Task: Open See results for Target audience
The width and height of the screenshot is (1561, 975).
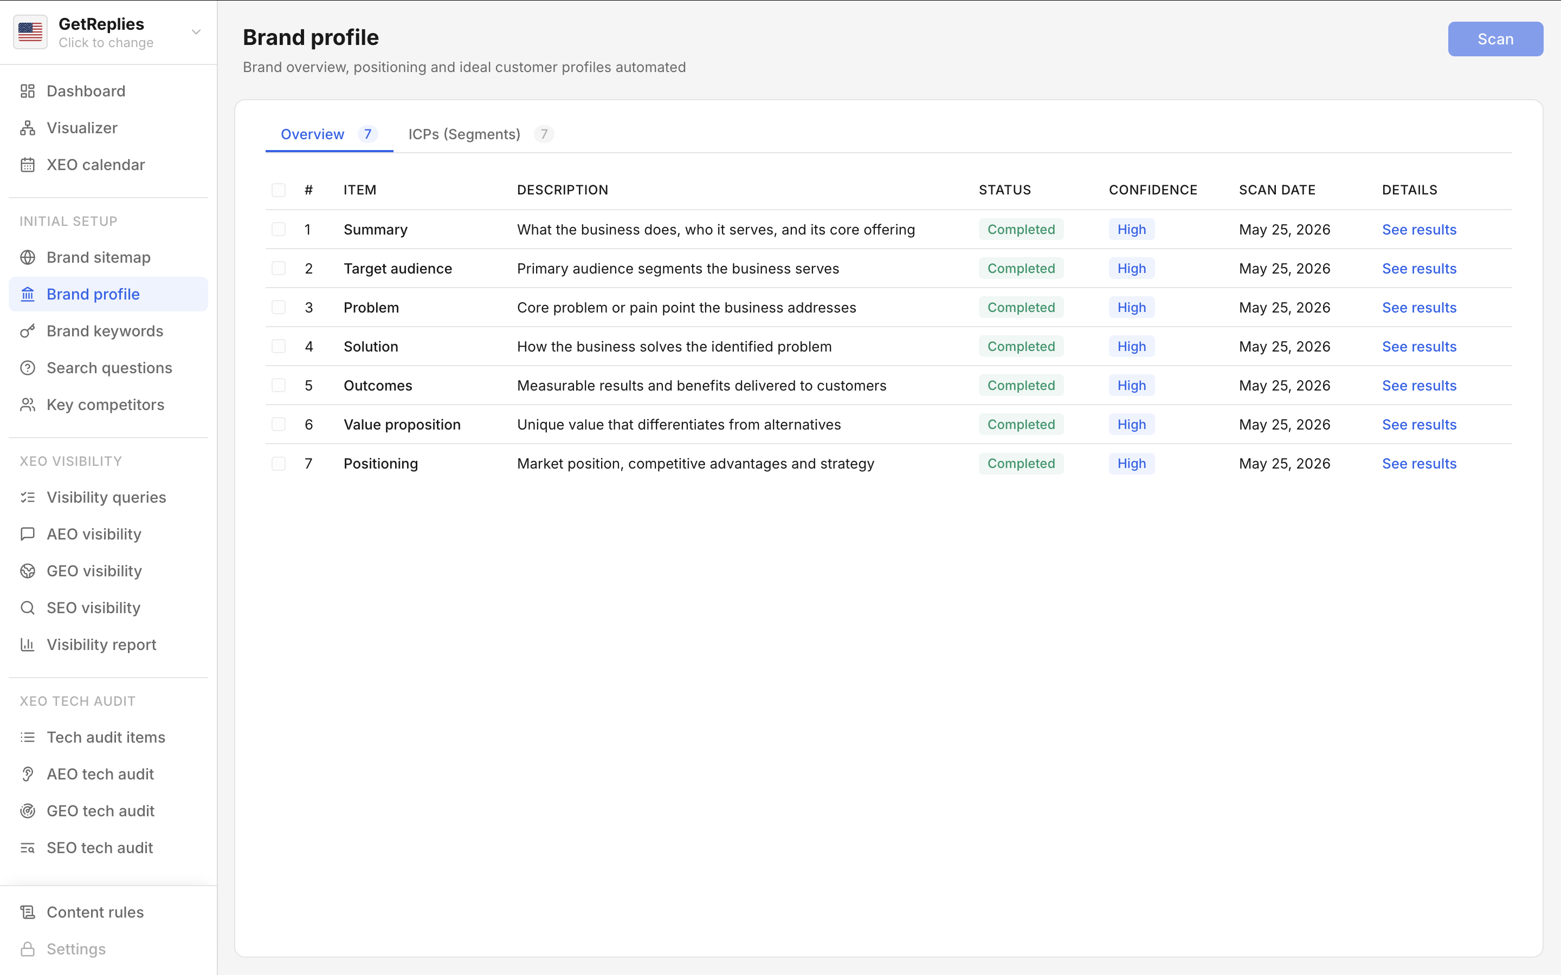Action: point(1419,268)
